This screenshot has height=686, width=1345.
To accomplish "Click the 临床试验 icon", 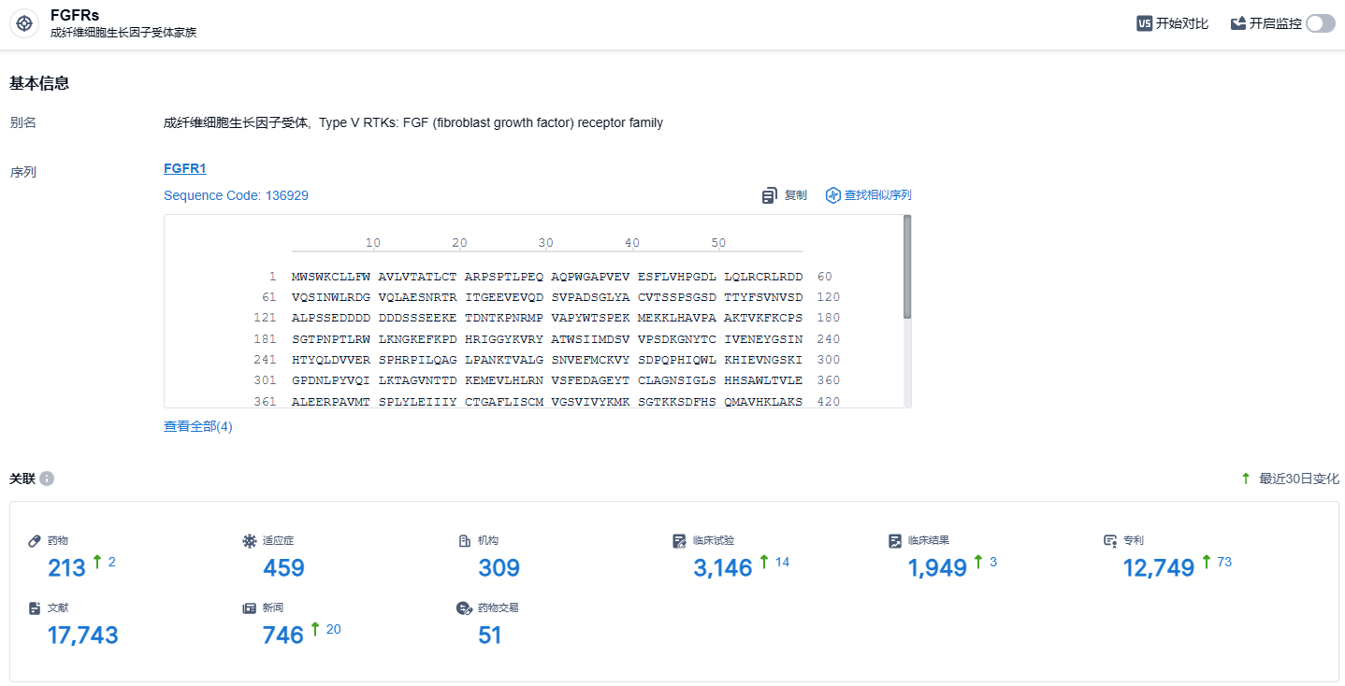I will [x=680, y=540].
